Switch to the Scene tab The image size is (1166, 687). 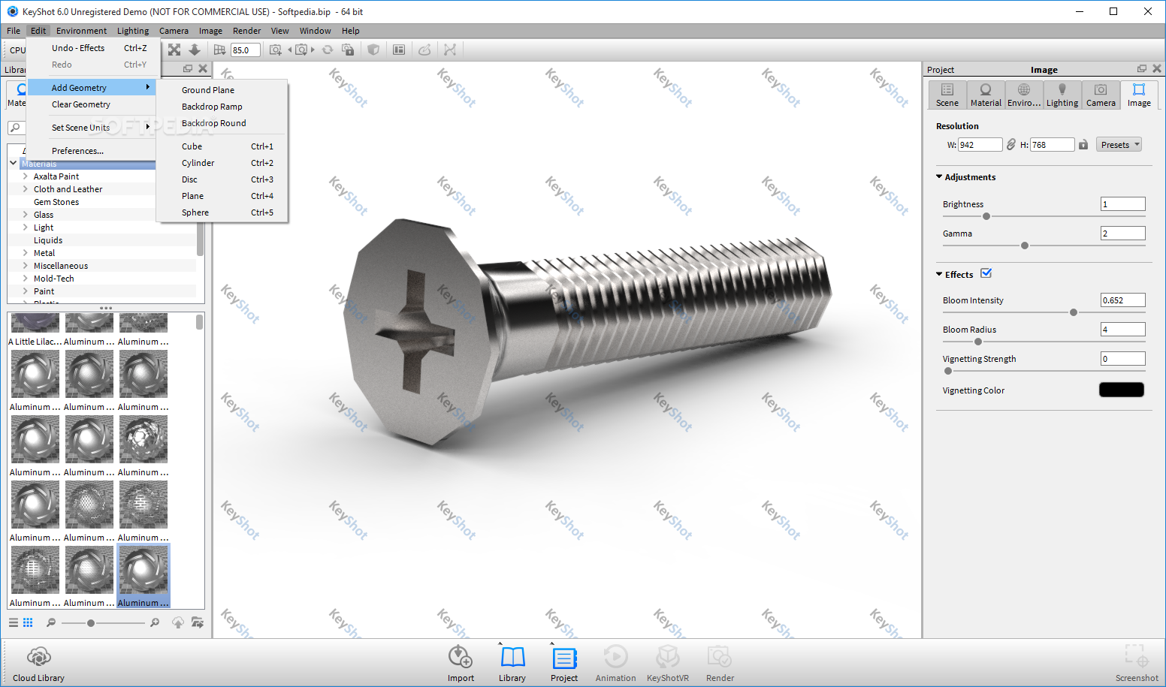pos(947,95)
